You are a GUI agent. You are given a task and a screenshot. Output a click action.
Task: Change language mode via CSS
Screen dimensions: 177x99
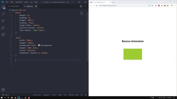point(65,95)
